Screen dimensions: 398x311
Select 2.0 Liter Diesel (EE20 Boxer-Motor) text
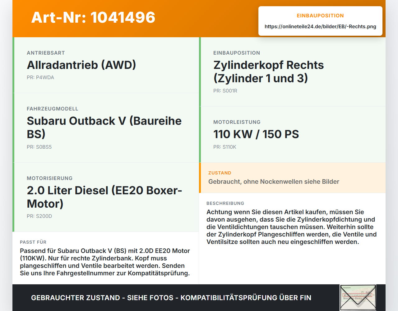pos(104,197)
